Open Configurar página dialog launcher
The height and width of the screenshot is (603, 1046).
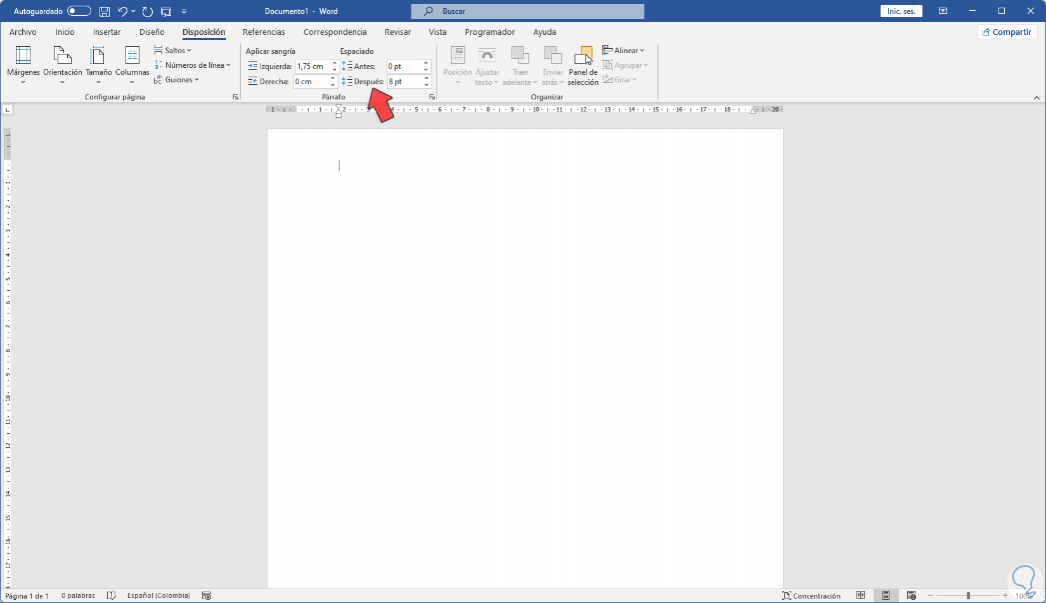(x=236, y=97)
